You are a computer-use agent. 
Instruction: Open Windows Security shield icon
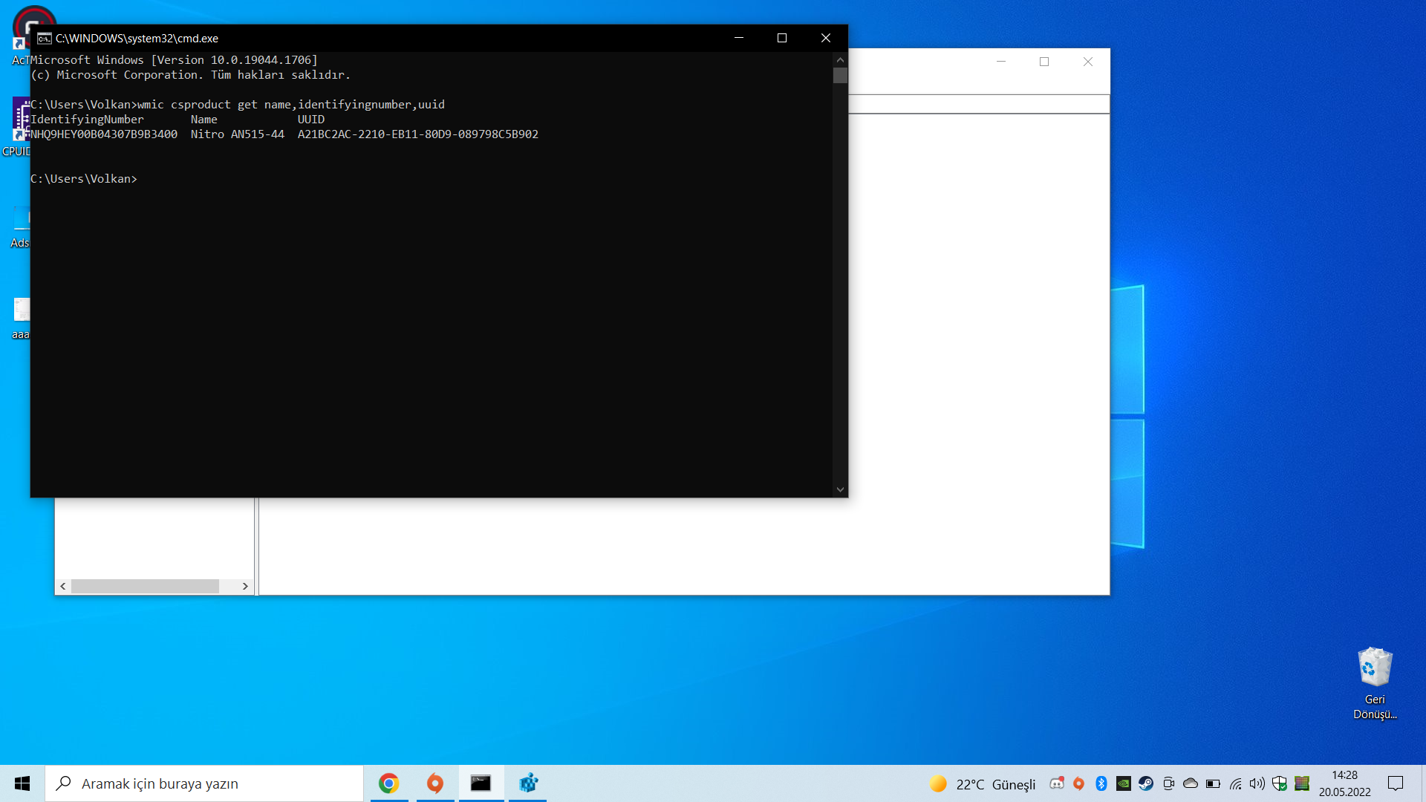coord(1279,783)
